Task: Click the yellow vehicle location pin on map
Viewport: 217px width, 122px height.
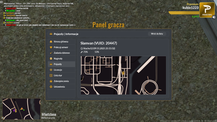Action: click(x=123, y=73)
